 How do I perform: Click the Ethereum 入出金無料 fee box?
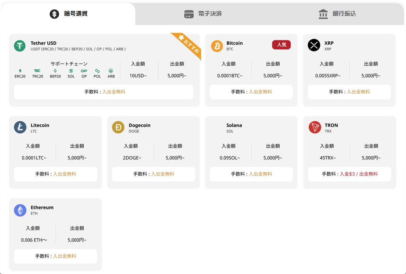(56, 256)
